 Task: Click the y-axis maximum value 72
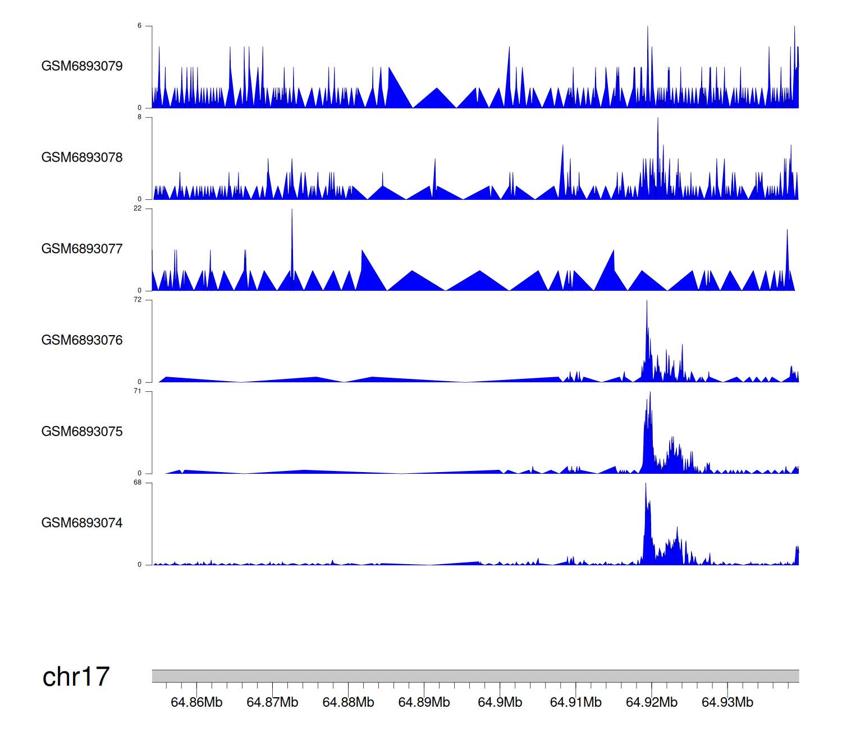(x=138, y=300)
